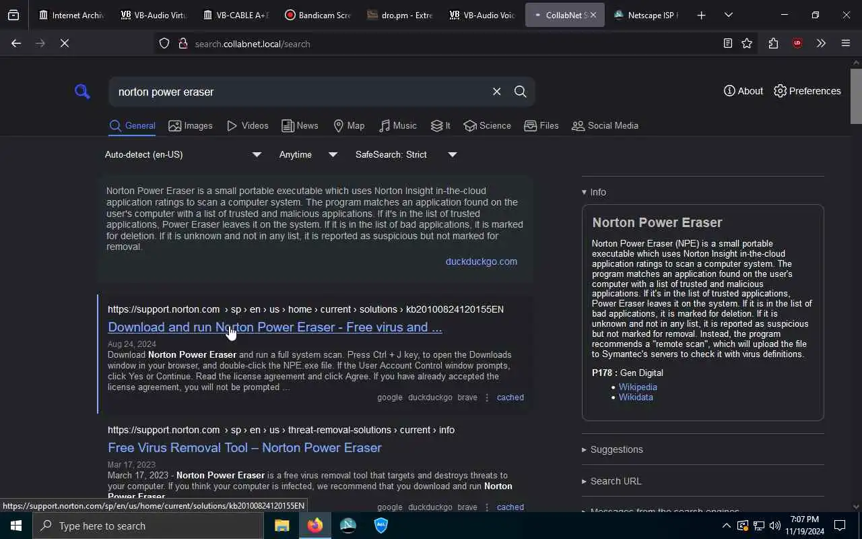List all tabs dropdown arrow
Viewport: 862px width, 539px height.
[728, 15]
